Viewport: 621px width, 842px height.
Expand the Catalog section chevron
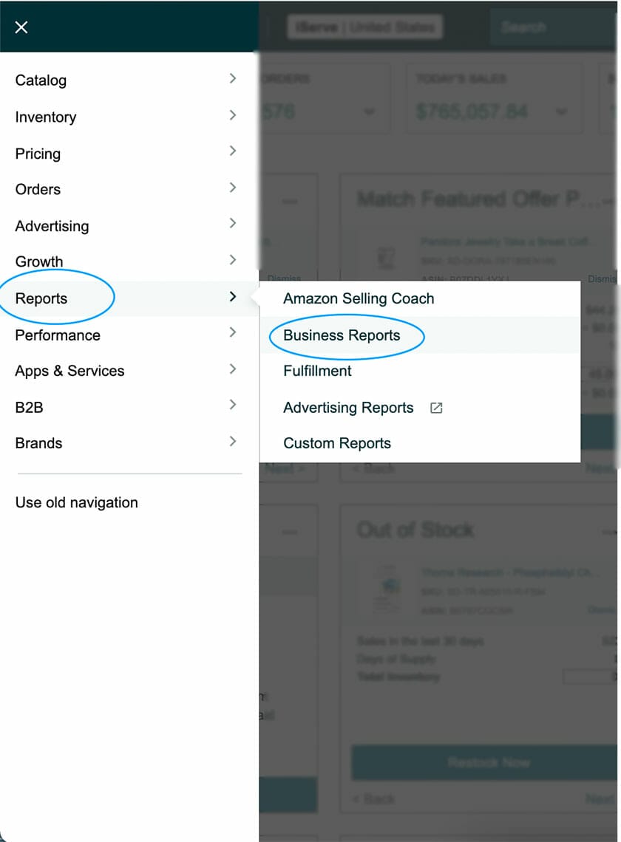(232, 78)
